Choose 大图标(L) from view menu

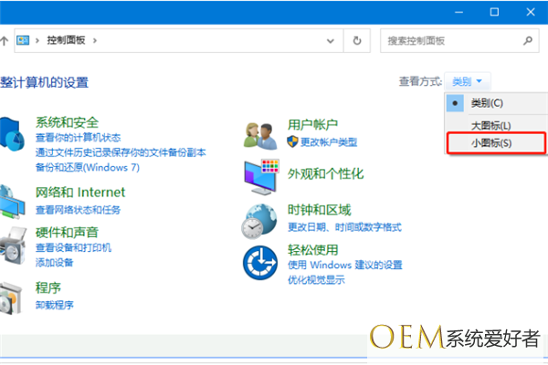[491, 125]
